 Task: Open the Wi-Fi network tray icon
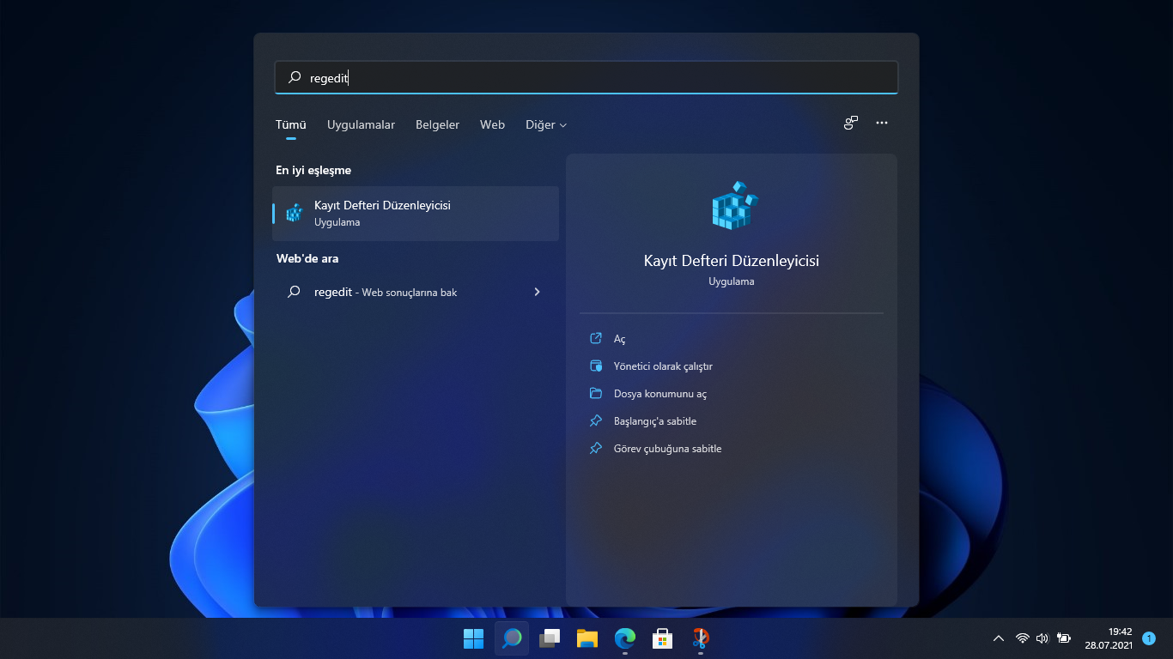click(x=1023, y=638)
